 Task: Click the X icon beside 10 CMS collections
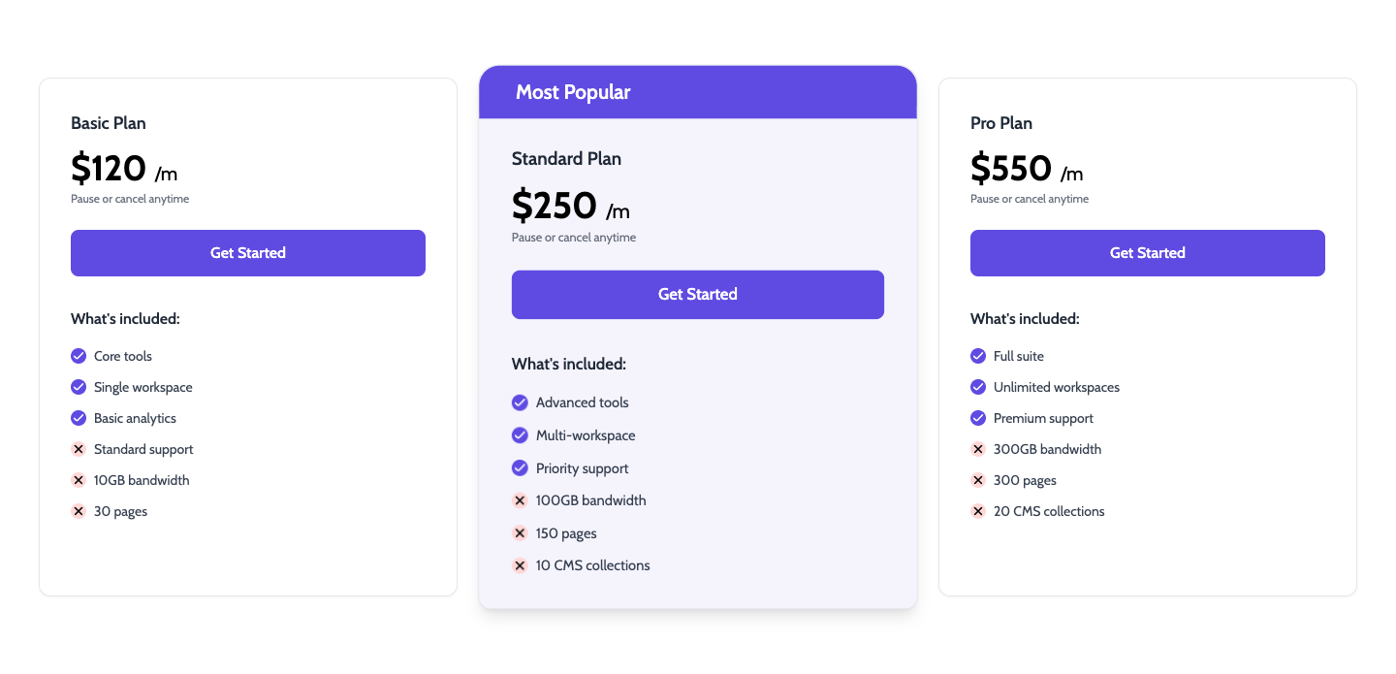pyautogui.click(x=520, y=565)
